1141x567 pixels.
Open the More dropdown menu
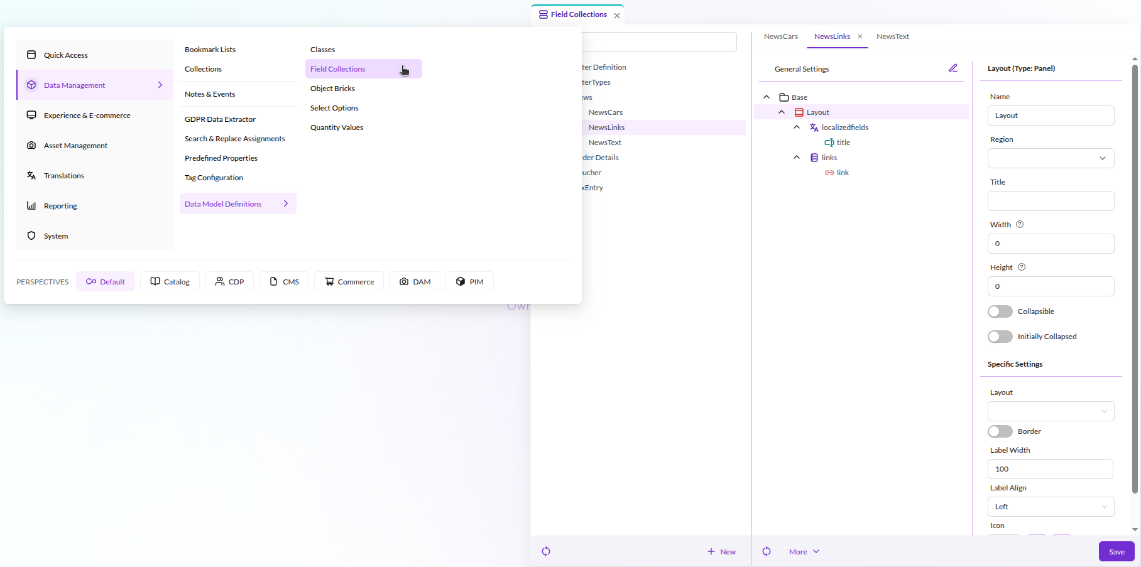point(804,551)
